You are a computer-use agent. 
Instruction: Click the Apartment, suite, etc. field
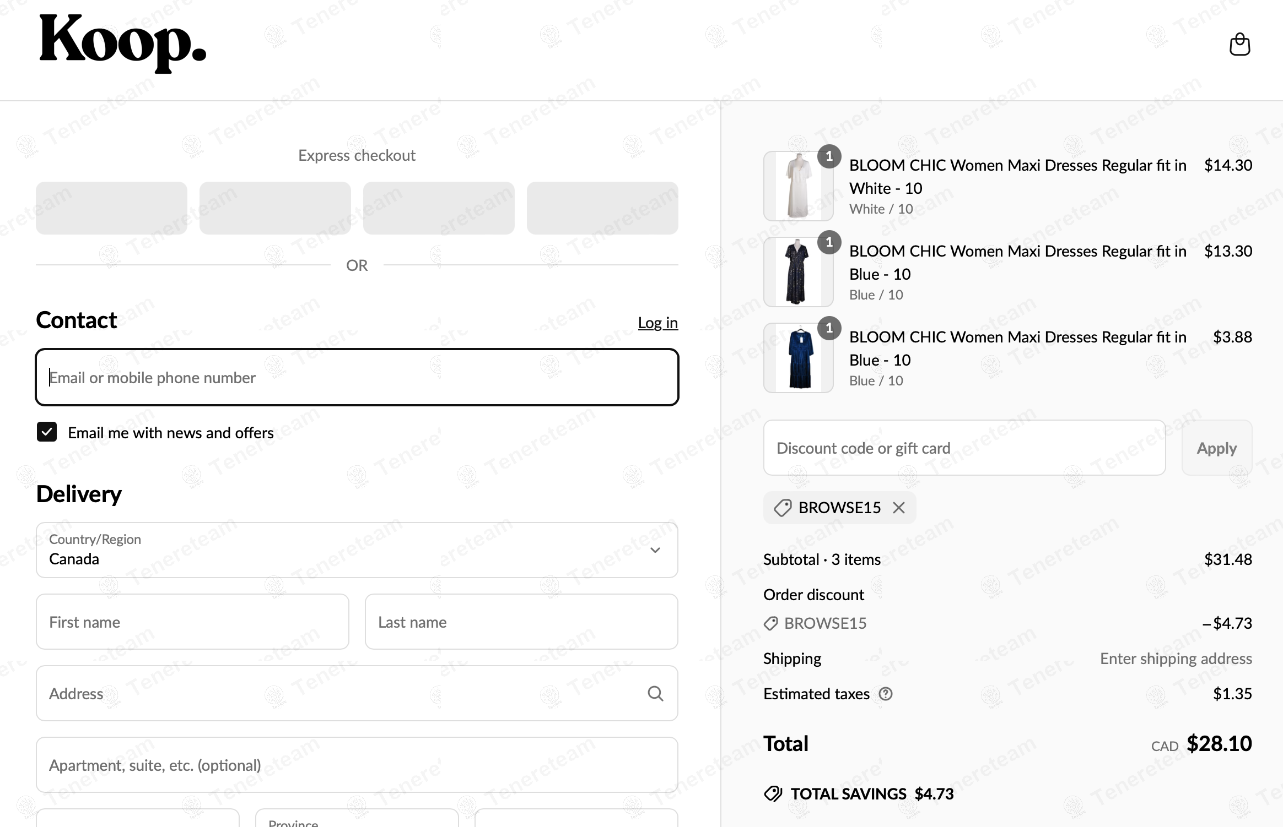(357, 765)
